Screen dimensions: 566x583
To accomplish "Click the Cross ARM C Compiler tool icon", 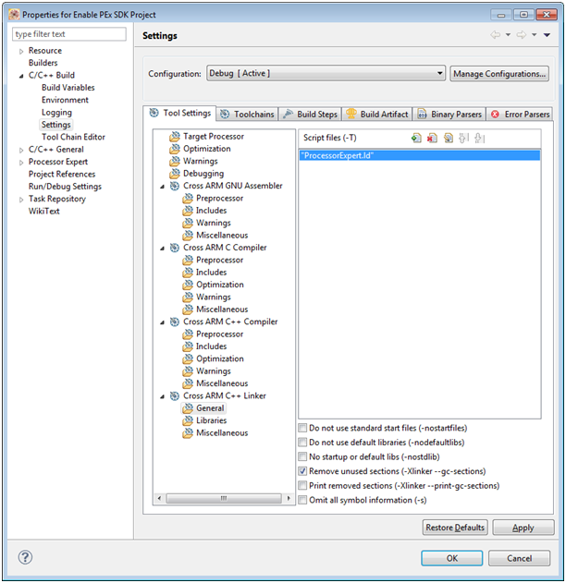I will 175,248.
